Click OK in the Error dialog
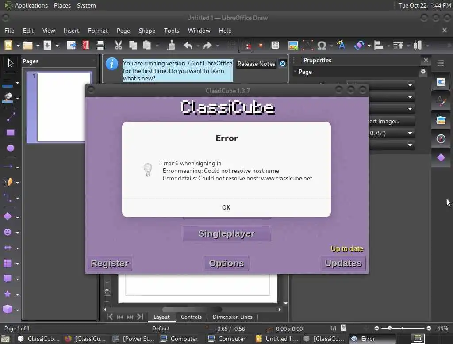 point(226,207)
